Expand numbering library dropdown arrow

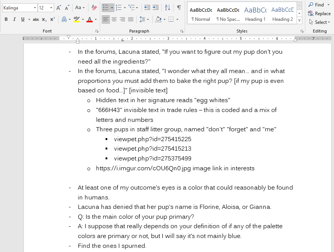125,8
